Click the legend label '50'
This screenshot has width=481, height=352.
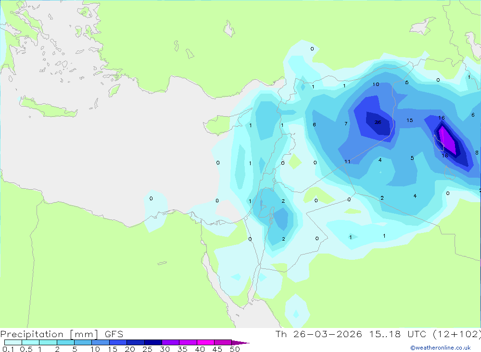(235, 349)
